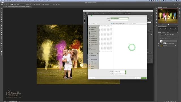This screenshot has height=102, width=181.
Task: Select the Horizontal Type tool
Action: point(1,38)
